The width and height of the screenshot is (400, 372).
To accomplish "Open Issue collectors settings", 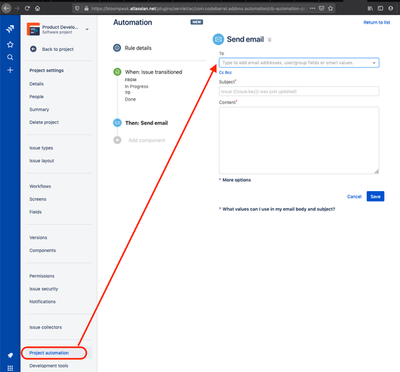I will point(46,327).
